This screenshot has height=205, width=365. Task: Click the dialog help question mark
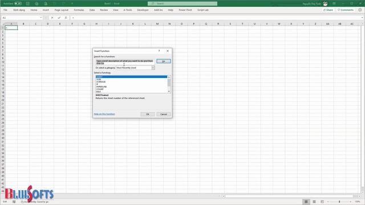point(159,51)
